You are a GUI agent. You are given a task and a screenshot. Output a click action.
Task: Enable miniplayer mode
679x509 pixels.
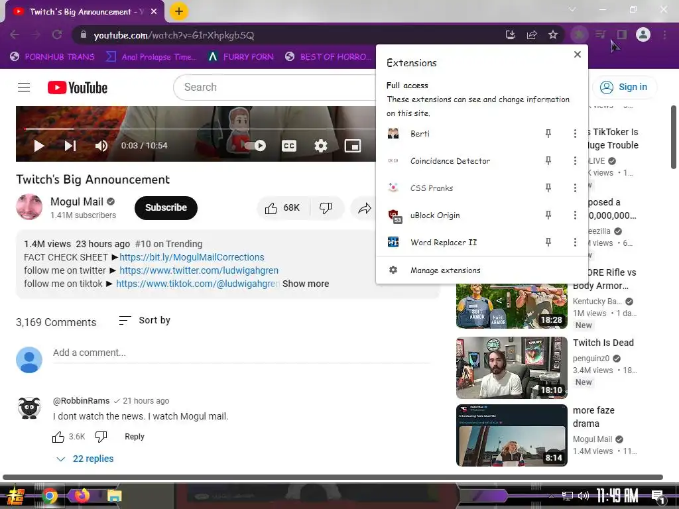pyautogui.click(x=353, y=146)
